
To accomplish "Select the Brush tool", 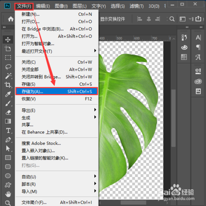I will pos(8,103).
